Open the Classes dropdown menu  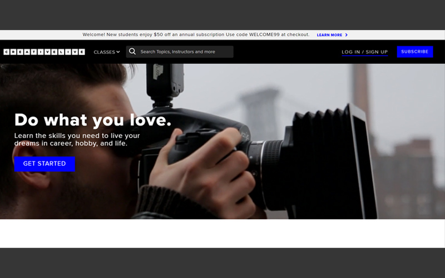tap(107, 52)
